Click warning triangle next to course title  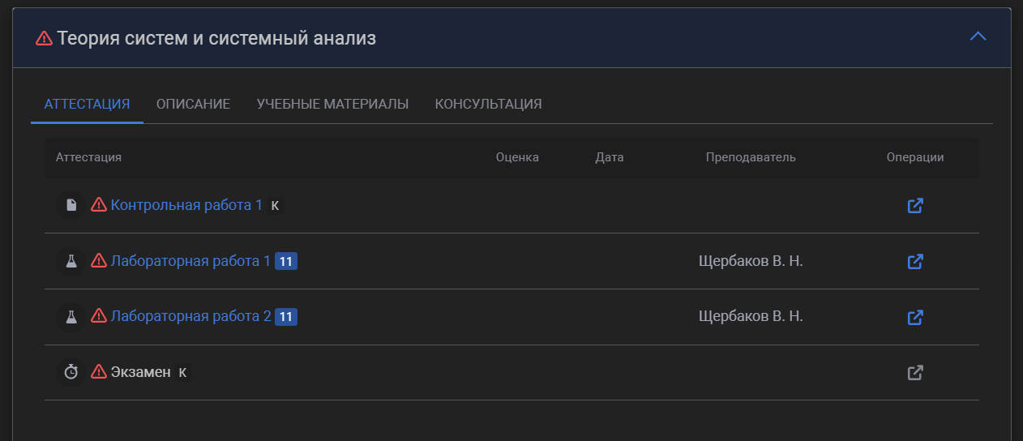point(45,38)
